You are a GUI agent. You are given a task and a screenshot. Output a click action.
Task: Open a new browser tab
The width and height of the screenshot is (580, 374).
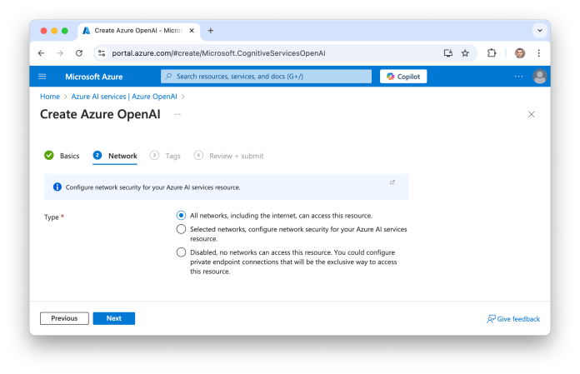click(x=211, y=30)
